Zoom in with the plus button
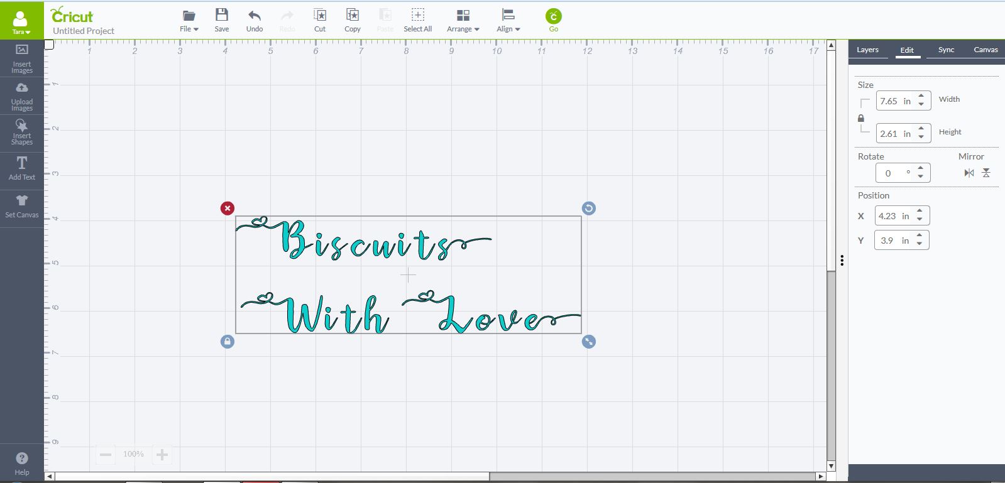The height and width of the screenshot is (483, 1005). pyautogui.click(x=162, y=454)
